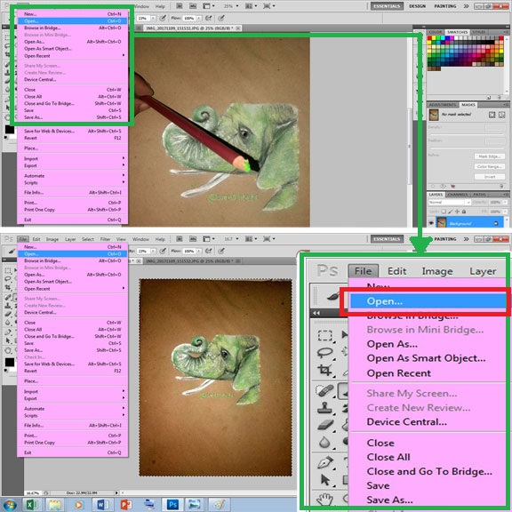Switch to the Essentials workspace in top screenshot
This screenshot has width=512, height=512.
point(387,6)
